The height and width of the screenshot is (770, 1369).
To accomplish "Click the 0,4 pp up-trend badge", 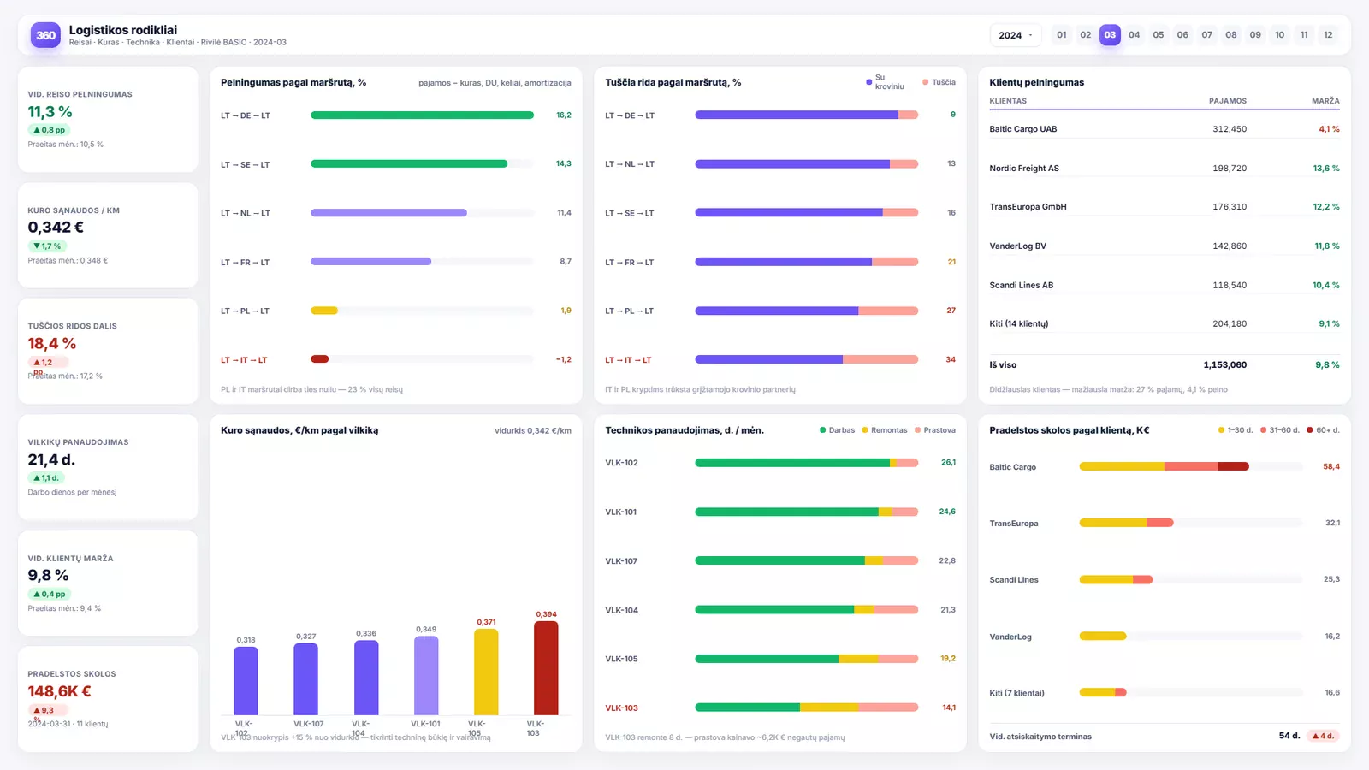I will coord(49,595).
